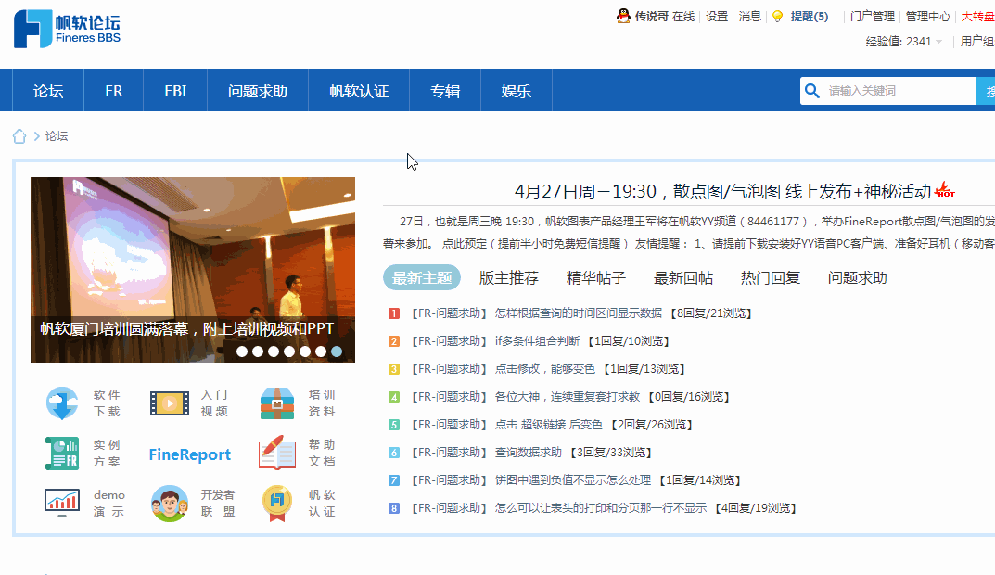Click the yellow number 3 rank badge

[394, 369]
